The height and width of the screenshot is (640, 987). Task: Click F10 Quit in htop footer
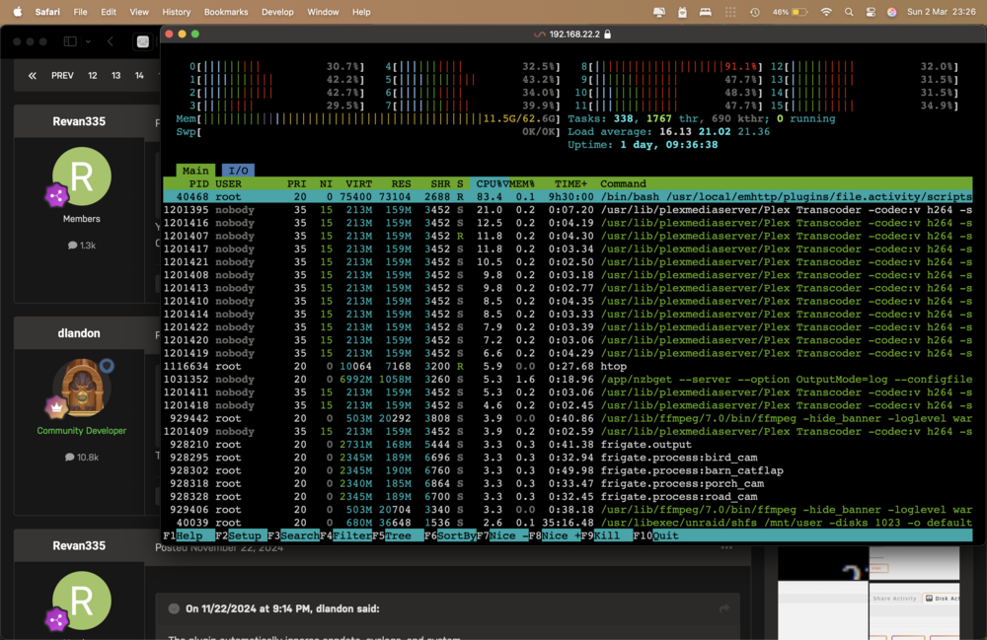pyautogui.click(x=655, y=535)
